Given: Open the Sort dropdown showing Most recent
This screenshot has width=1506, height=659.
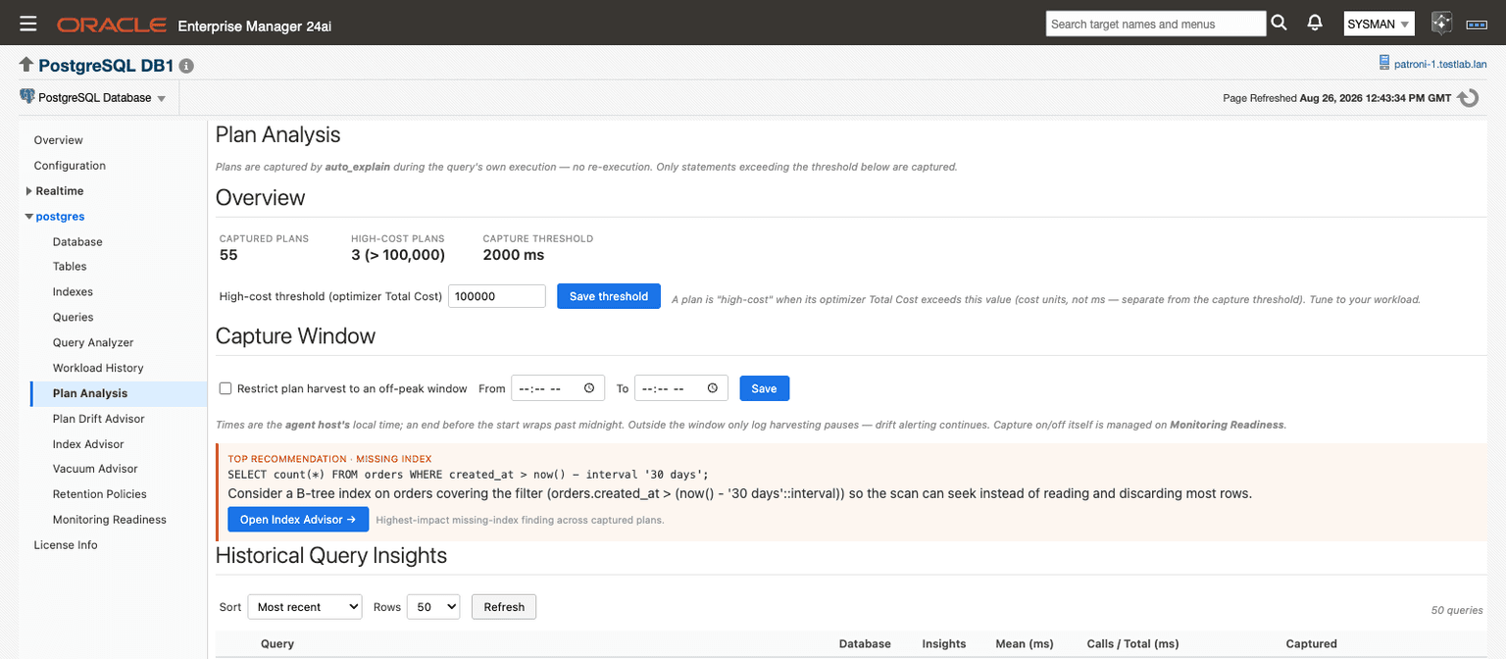Looking at the screenshot, I should (x=305, y=607).
